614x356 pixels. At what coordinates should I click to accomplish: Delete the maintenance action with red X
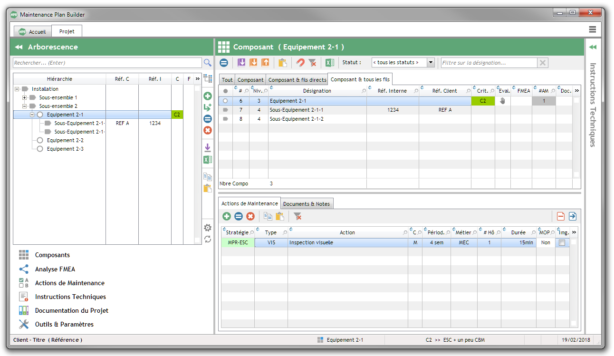coord(250,216)
